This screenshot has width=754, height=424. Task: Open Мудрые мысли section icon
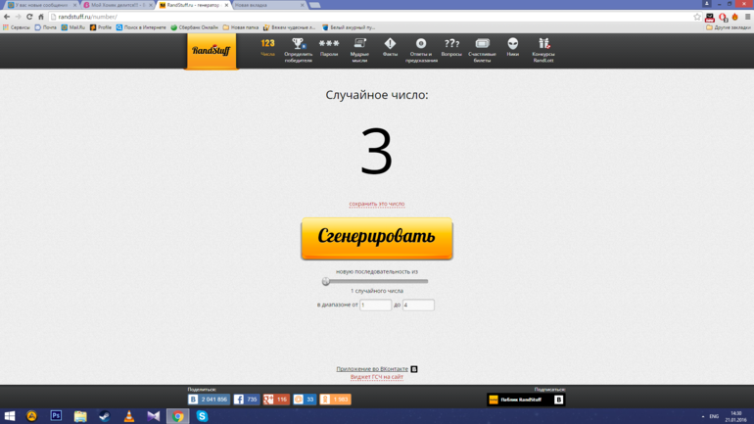pyautogui.click(x=359, y=44)
